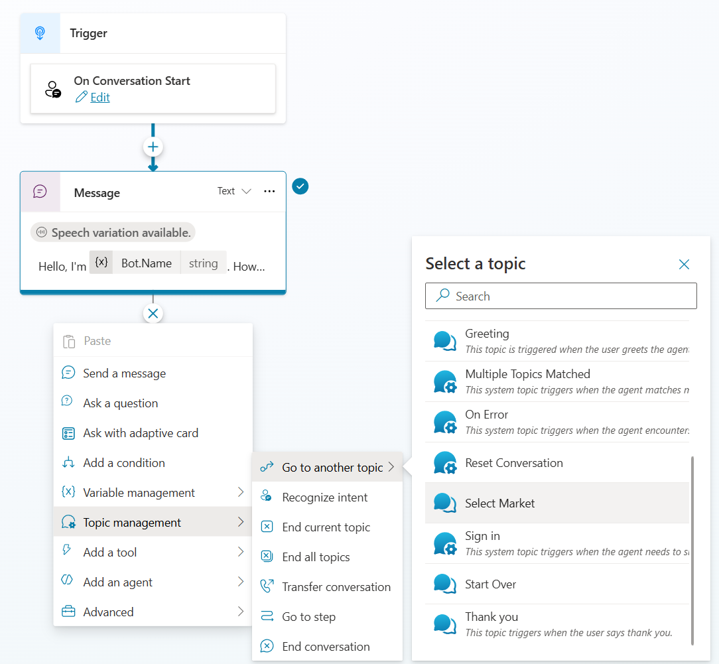This screenshot has width=719, height=664.
Task: Select the Message node's speech bubble icon
Action: click(x=40, y=192)
